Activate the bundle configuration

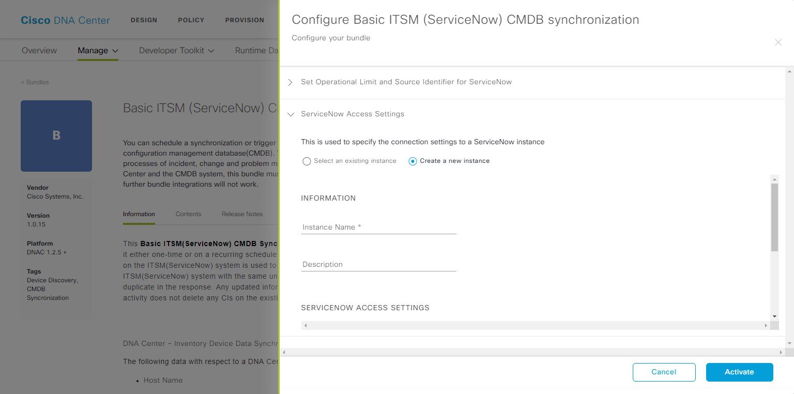pyautogui.click(x=739, y=372)
